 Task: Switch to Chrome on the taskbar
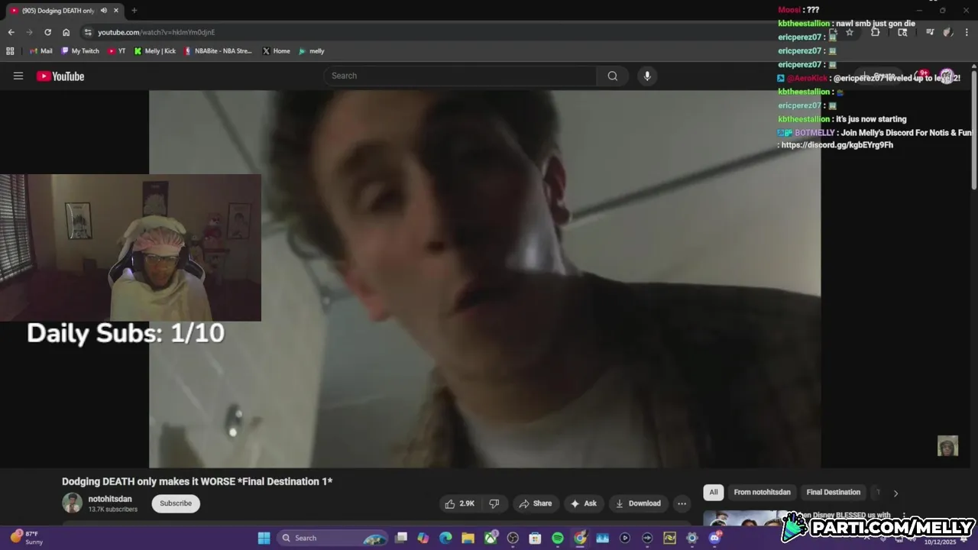tap(580, 538)
